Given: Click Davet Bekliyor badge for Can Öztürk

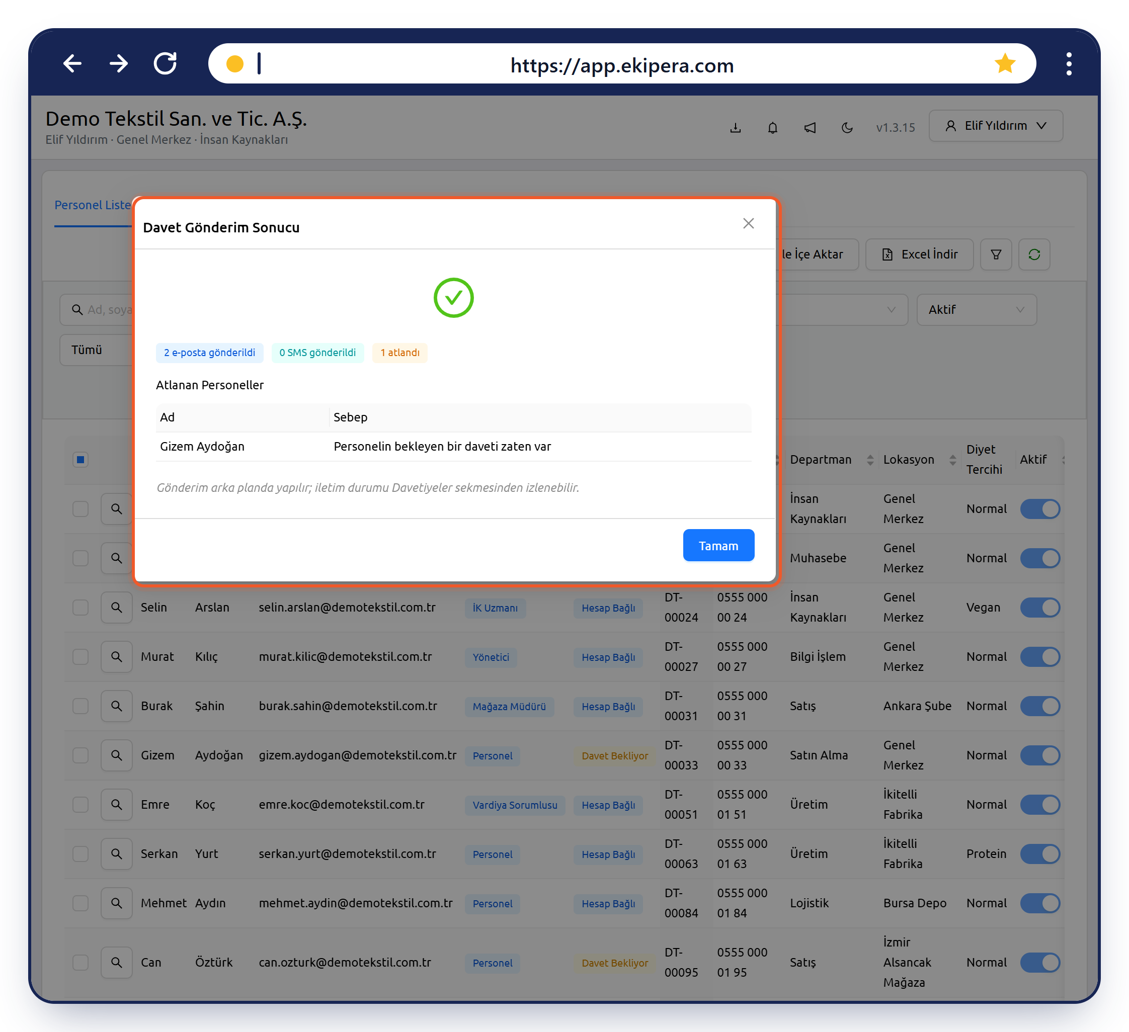Looking at the screenshot, I should pyautogui.click(x=614, y=963).
